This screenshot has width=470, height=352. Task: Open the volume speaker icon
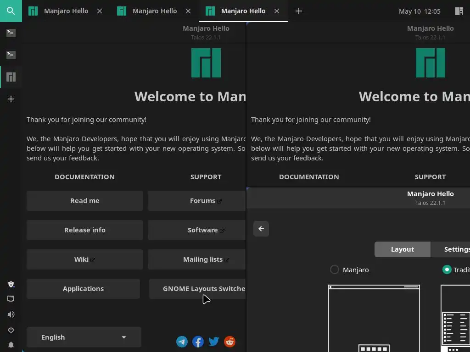point(11,314)
